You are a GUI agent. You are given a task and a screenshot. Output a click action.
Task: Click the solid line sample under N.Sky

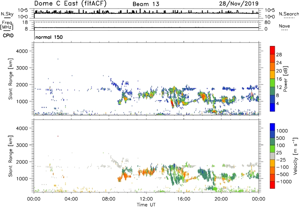[x=7, y=18]
